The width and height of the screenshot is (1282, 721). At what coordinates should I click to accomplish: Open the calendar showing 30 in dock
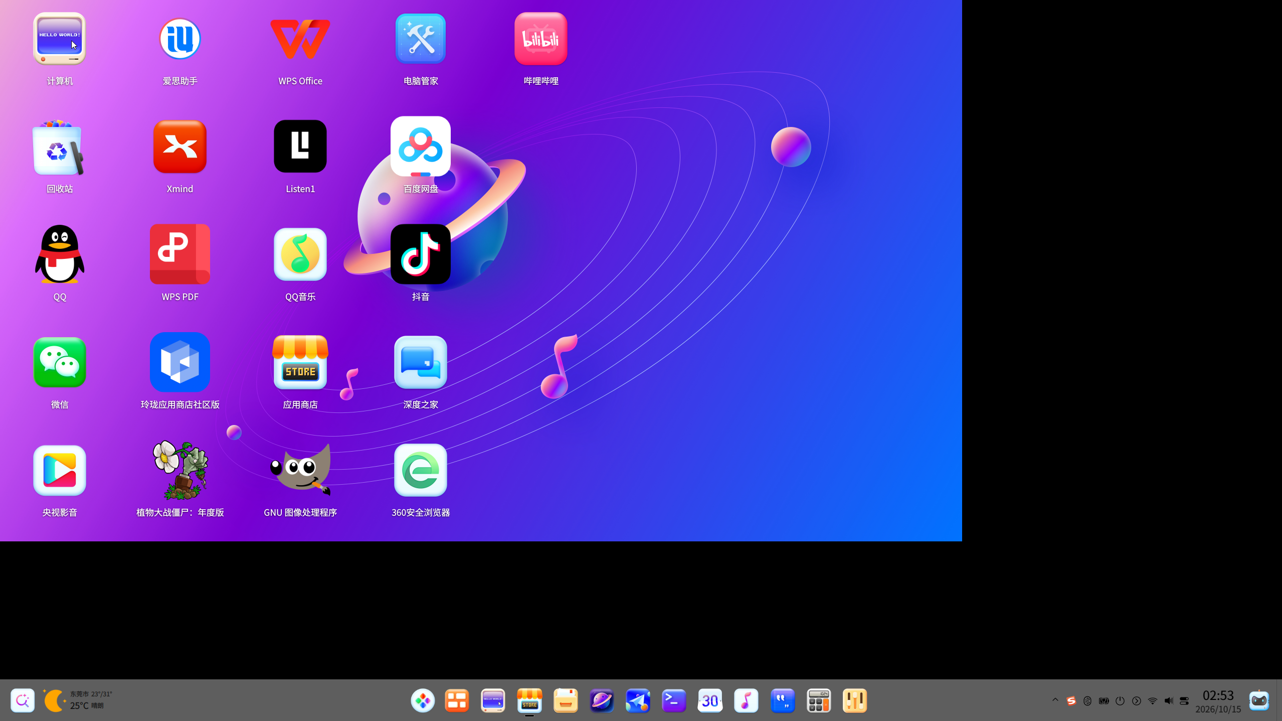pyautogui.click(x=710, y=700)
